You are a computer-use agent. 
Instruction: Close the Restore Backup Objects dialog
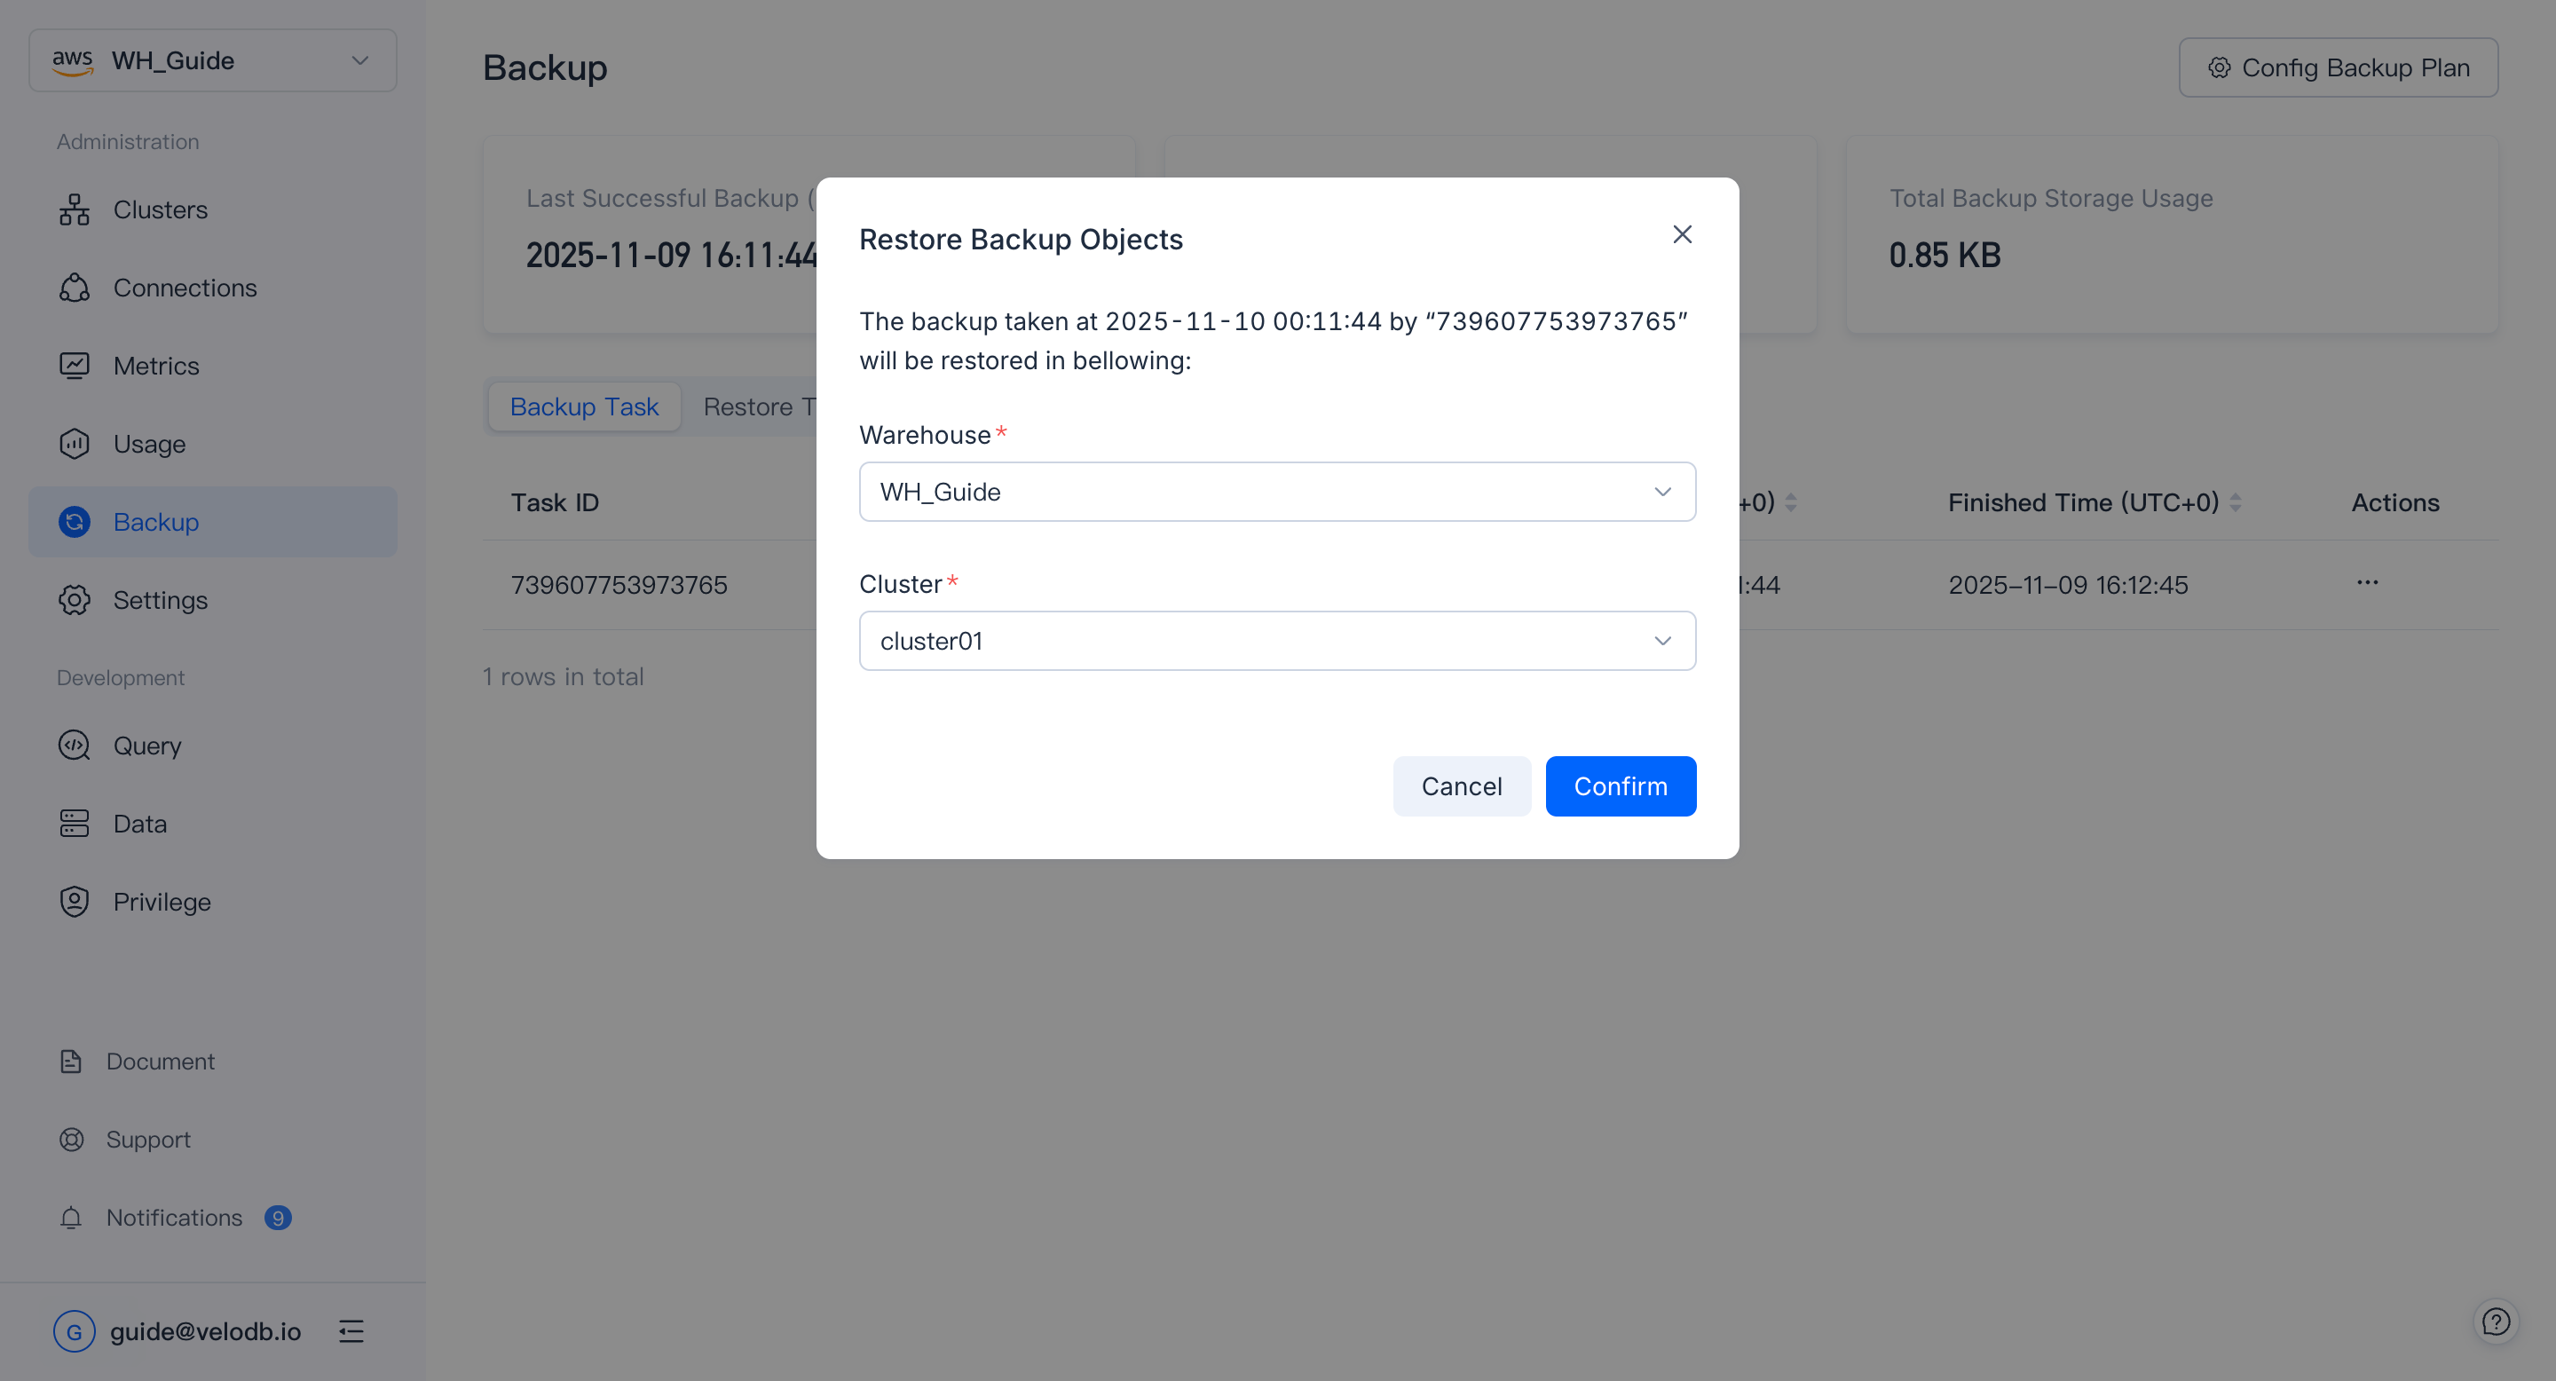1682,234
